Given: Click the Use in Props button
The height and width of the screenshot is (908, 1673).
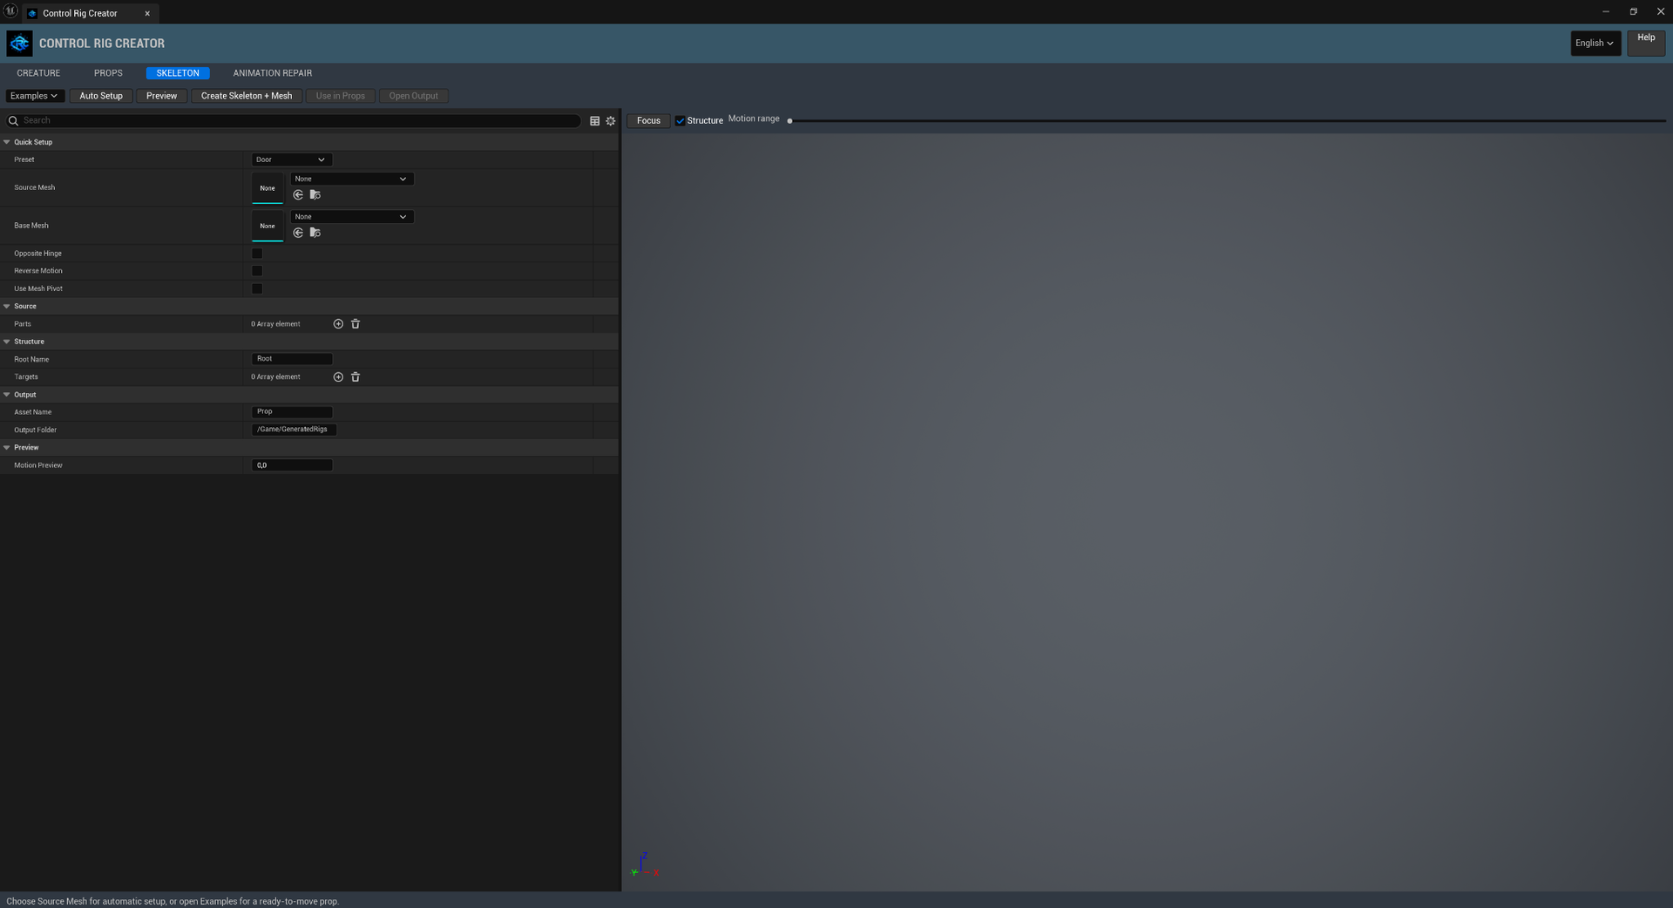Looking at the screenshot, I should pos(341,96).
